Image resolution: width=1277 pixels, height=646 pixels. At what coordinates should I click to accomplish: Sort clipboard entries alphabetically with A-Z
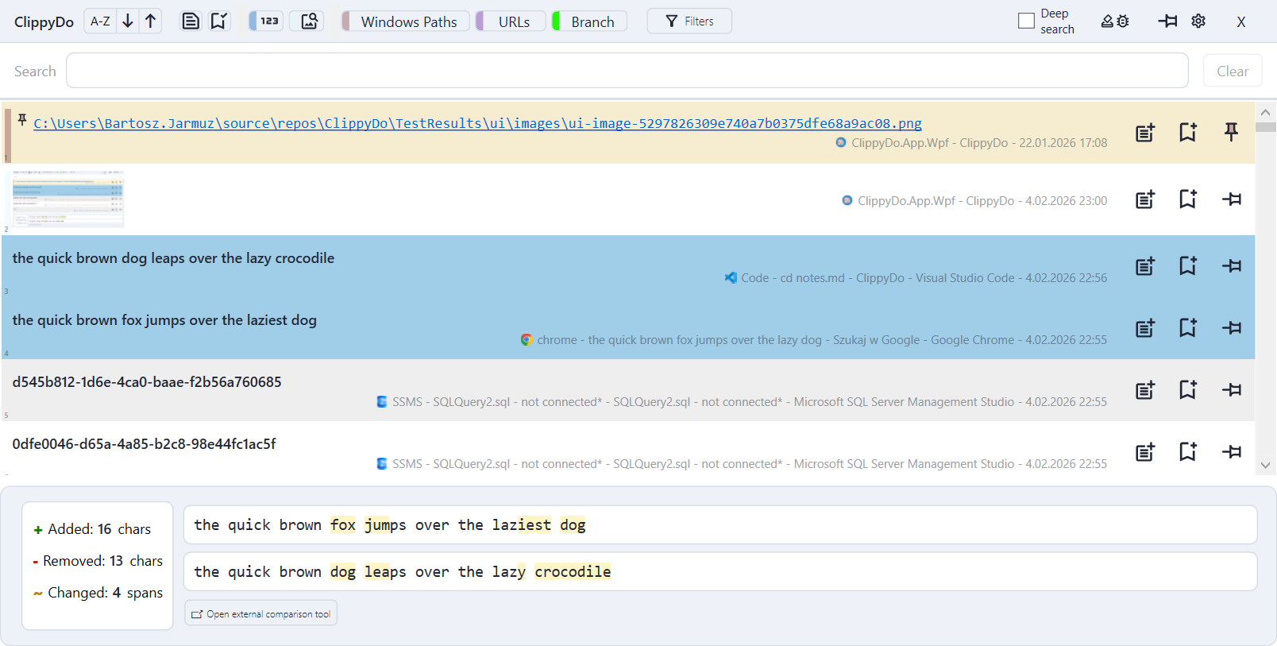point(100,21)
